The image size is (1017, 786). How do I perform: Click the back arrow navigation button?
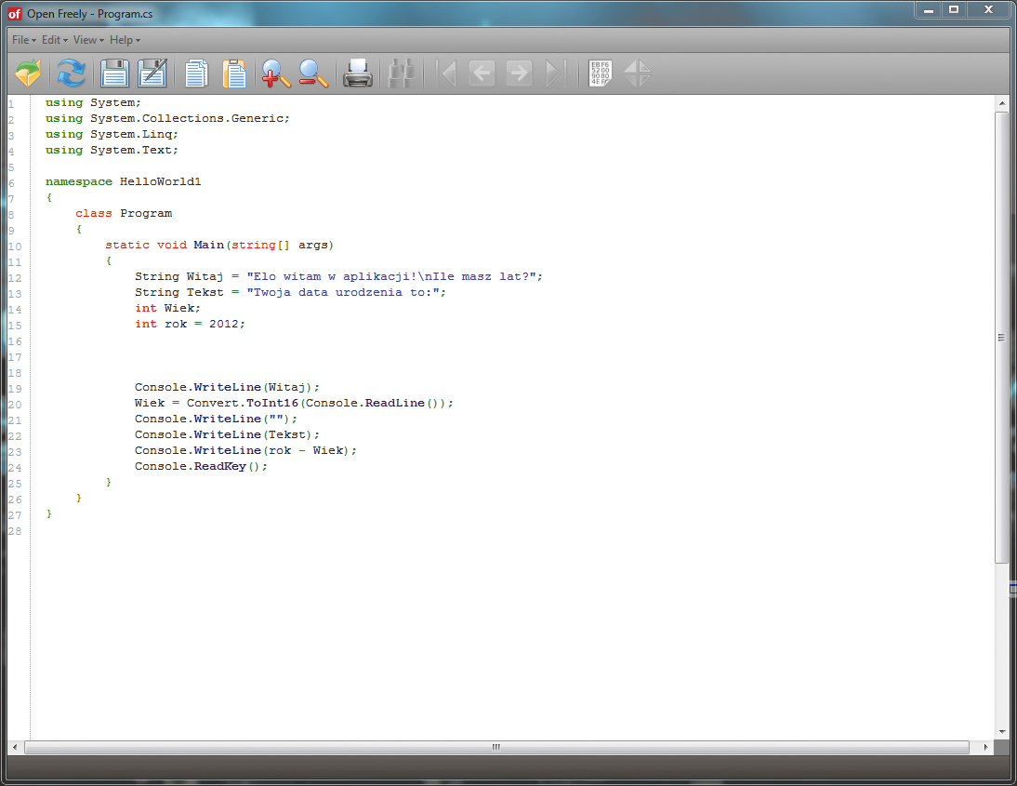(482, 73)
